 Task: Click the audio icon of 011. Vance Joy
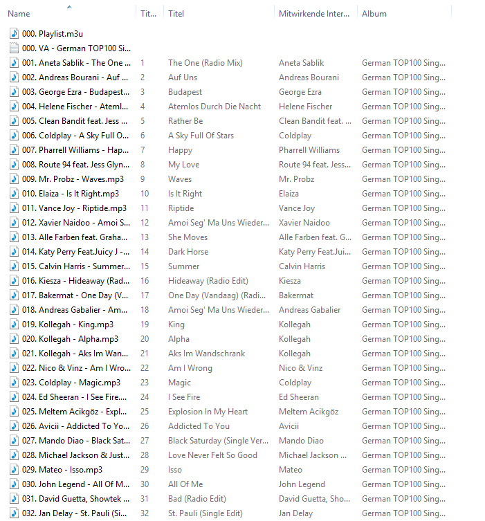pos(14,208)
